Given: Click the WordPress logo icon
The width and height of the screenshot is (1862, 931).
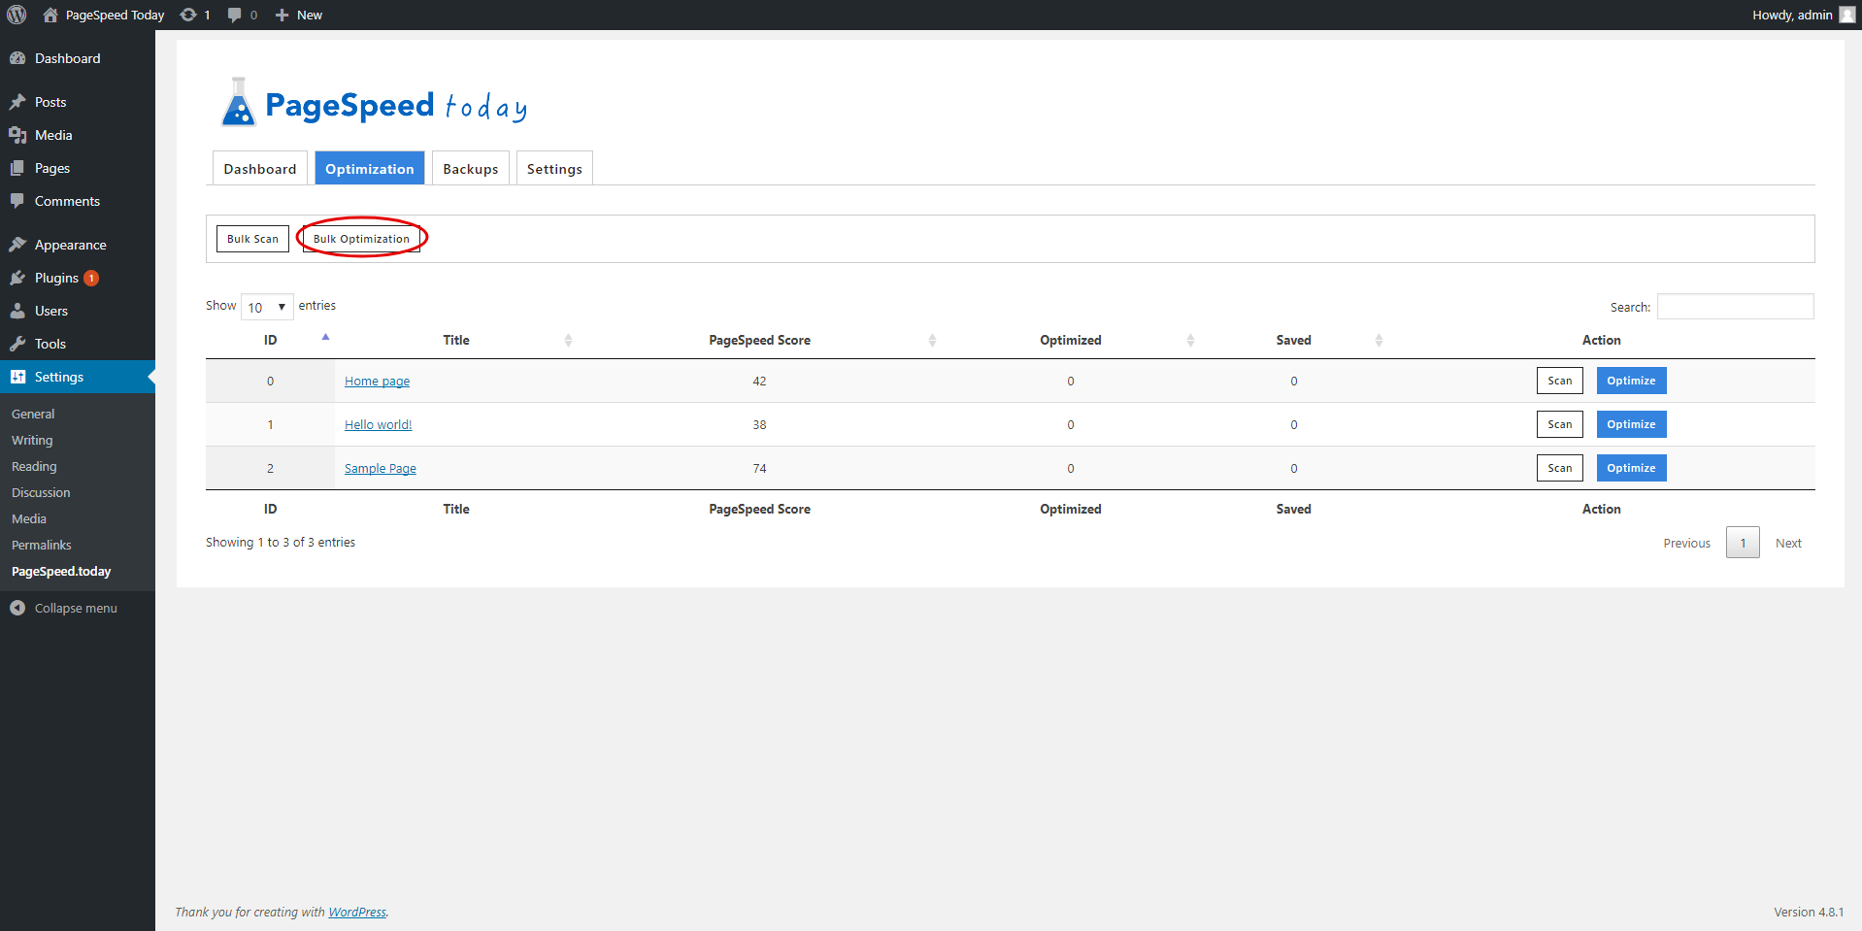Looking at the screenshot, I should point(17,15).
